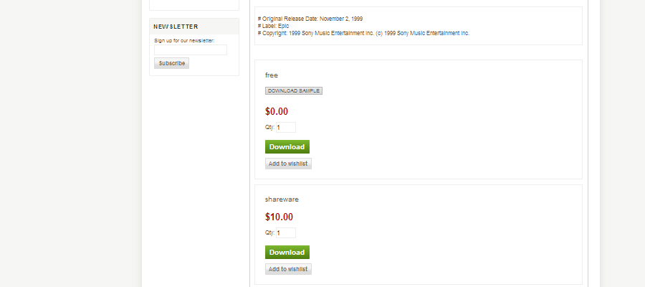Click the Sony Music copyright line

click(x=363, y=33)
